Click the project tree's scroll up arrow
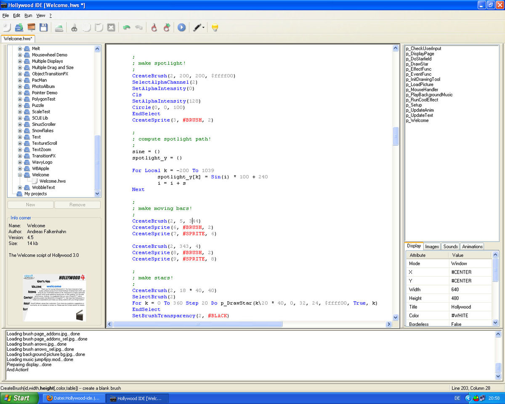Viewport: 505px width, 404px height. [x=98, y=49]
